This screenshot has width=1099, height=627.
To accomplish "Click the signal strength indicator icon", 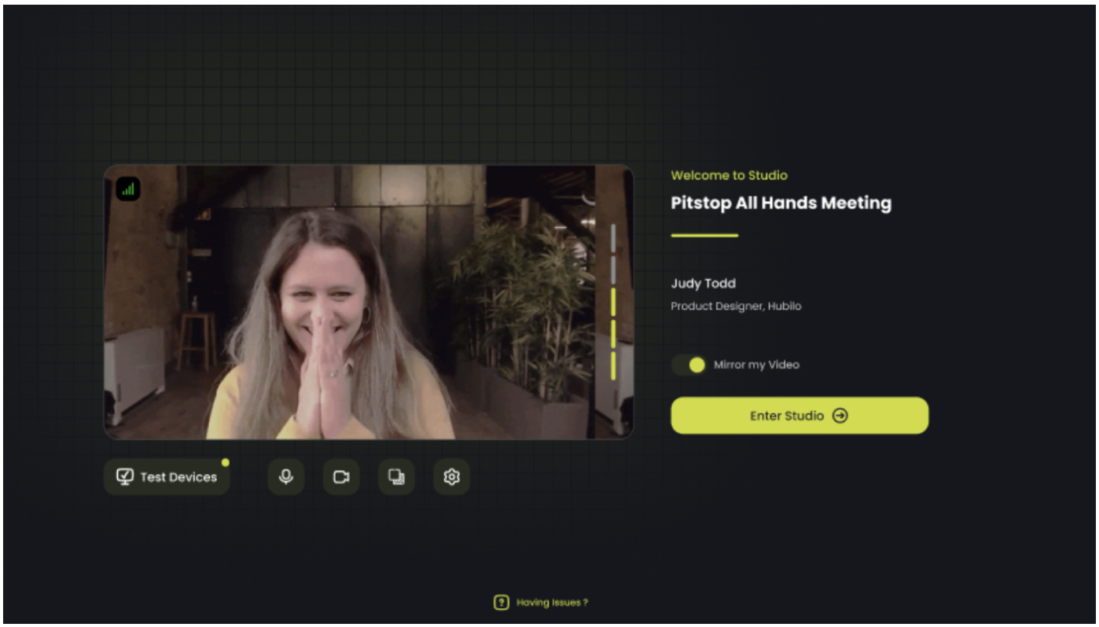I will tap(128, 189).
